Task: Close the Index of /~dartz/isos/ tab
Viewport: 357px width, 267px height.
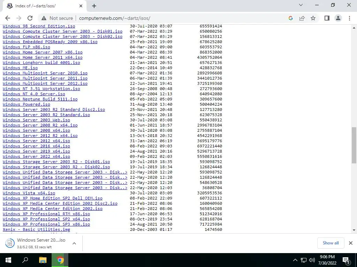Action: [x=81, y=6]
